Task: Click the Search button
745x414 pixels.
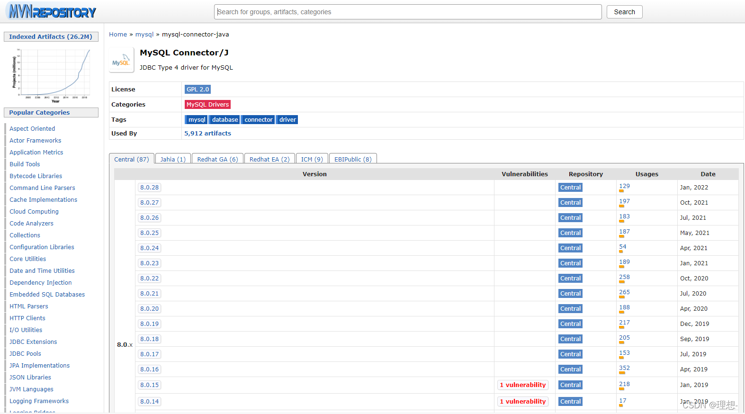Action: pyautogui.click(x=624, y=12)
